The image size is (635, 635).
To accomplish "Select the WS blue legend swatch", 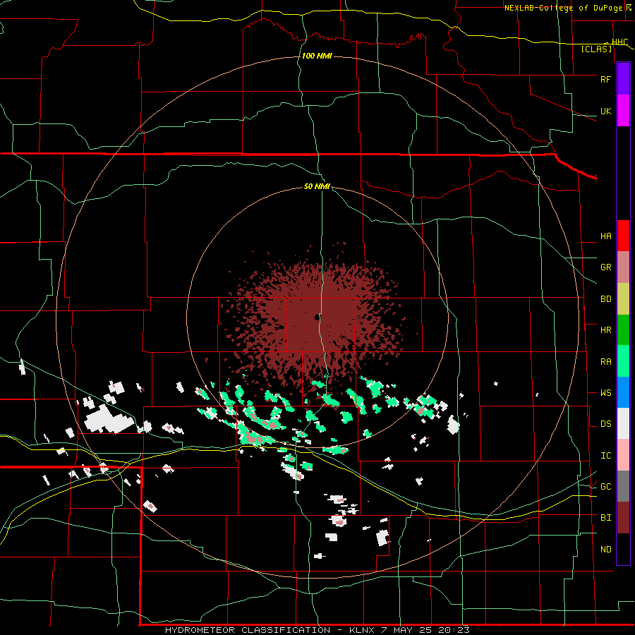I will coord(623,392).
